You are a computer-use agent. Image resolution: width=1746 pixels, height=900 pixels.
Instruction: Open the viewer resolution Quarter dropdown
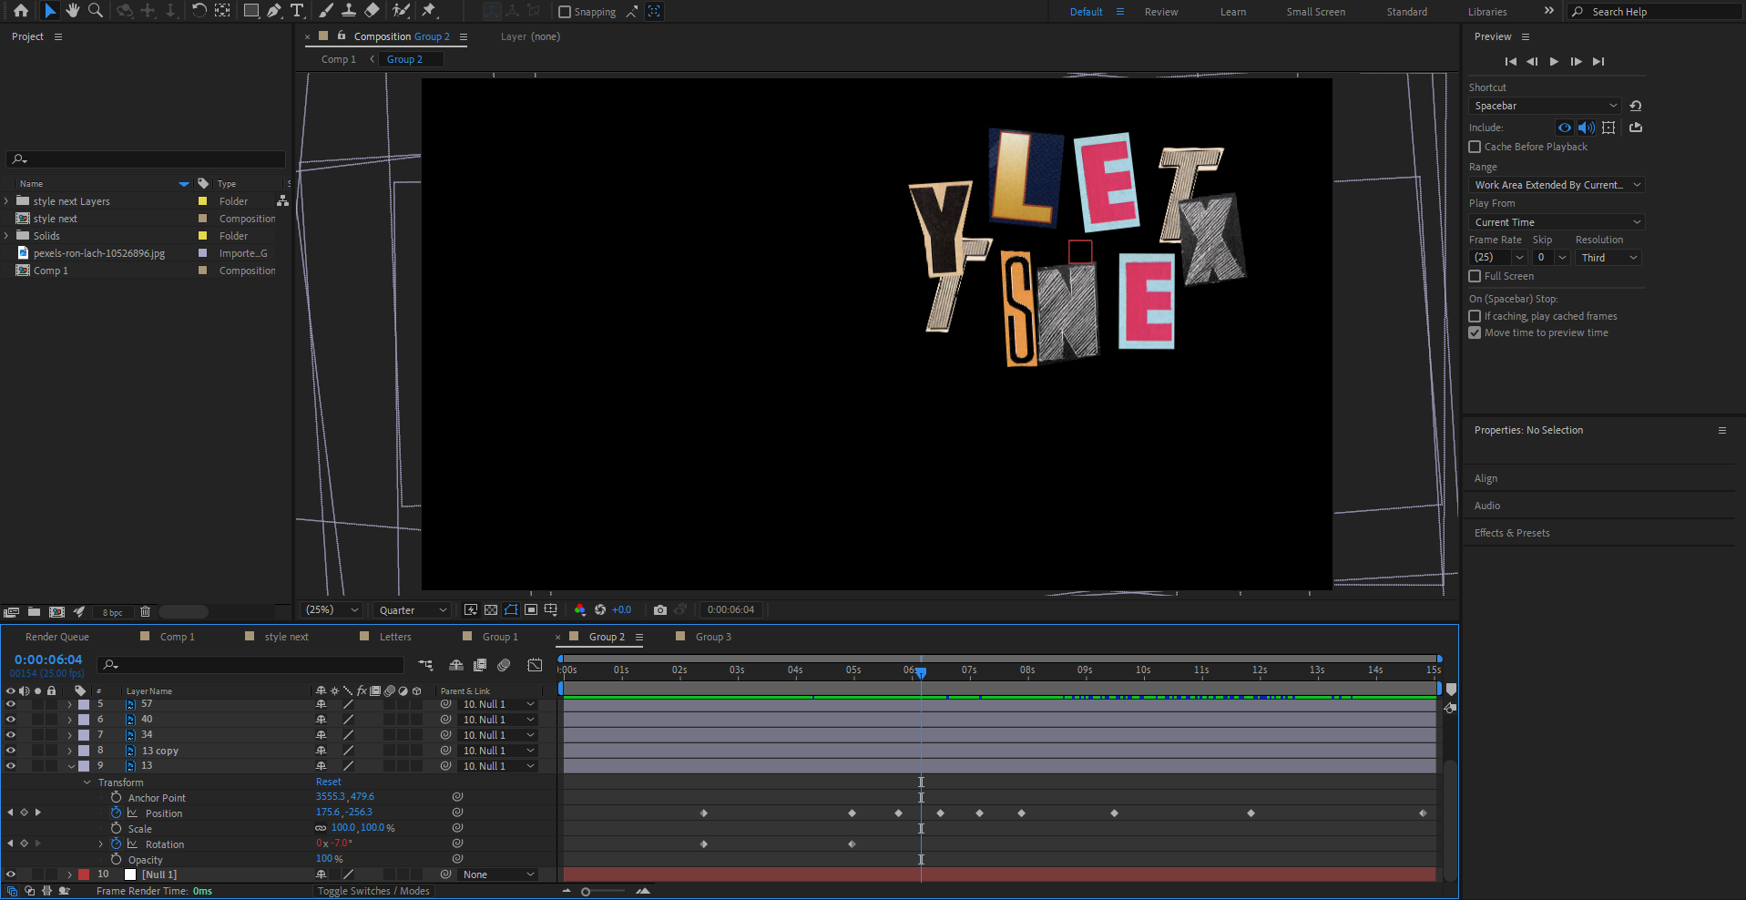(413, 609)
